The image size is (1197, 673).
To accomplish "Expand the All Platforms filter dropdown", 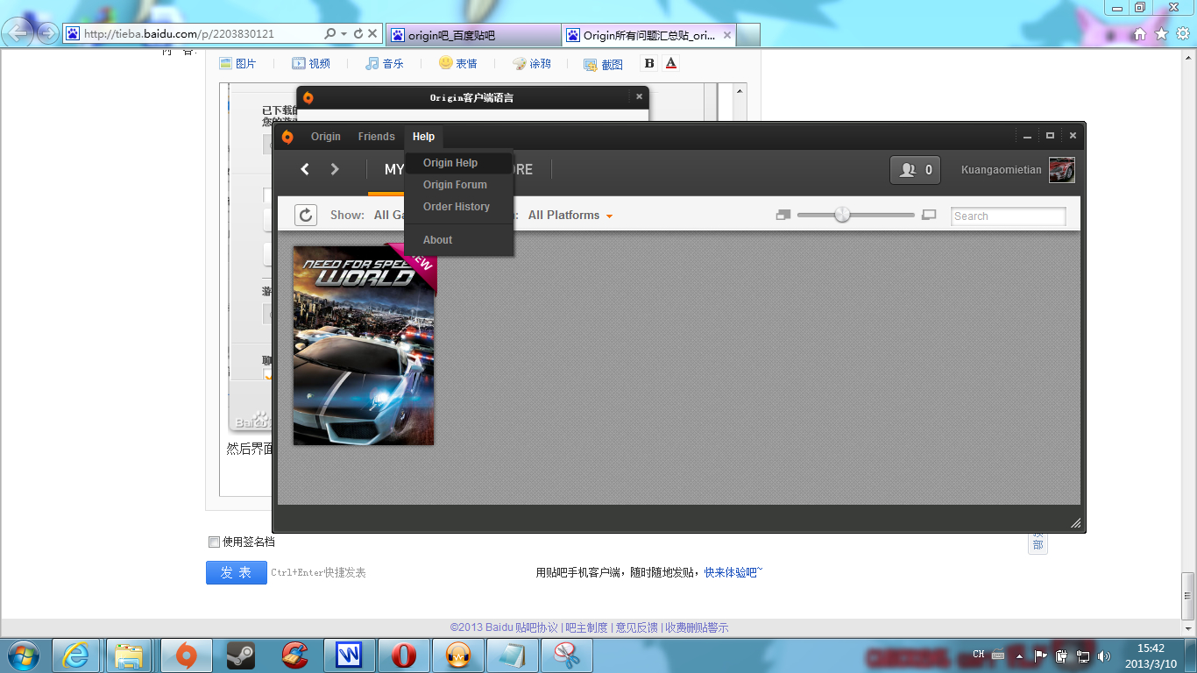I will [x=570, y=216].
